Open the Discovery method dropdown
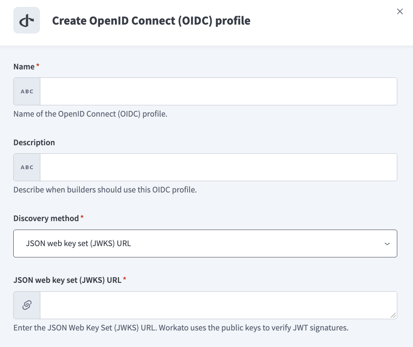 205,243
